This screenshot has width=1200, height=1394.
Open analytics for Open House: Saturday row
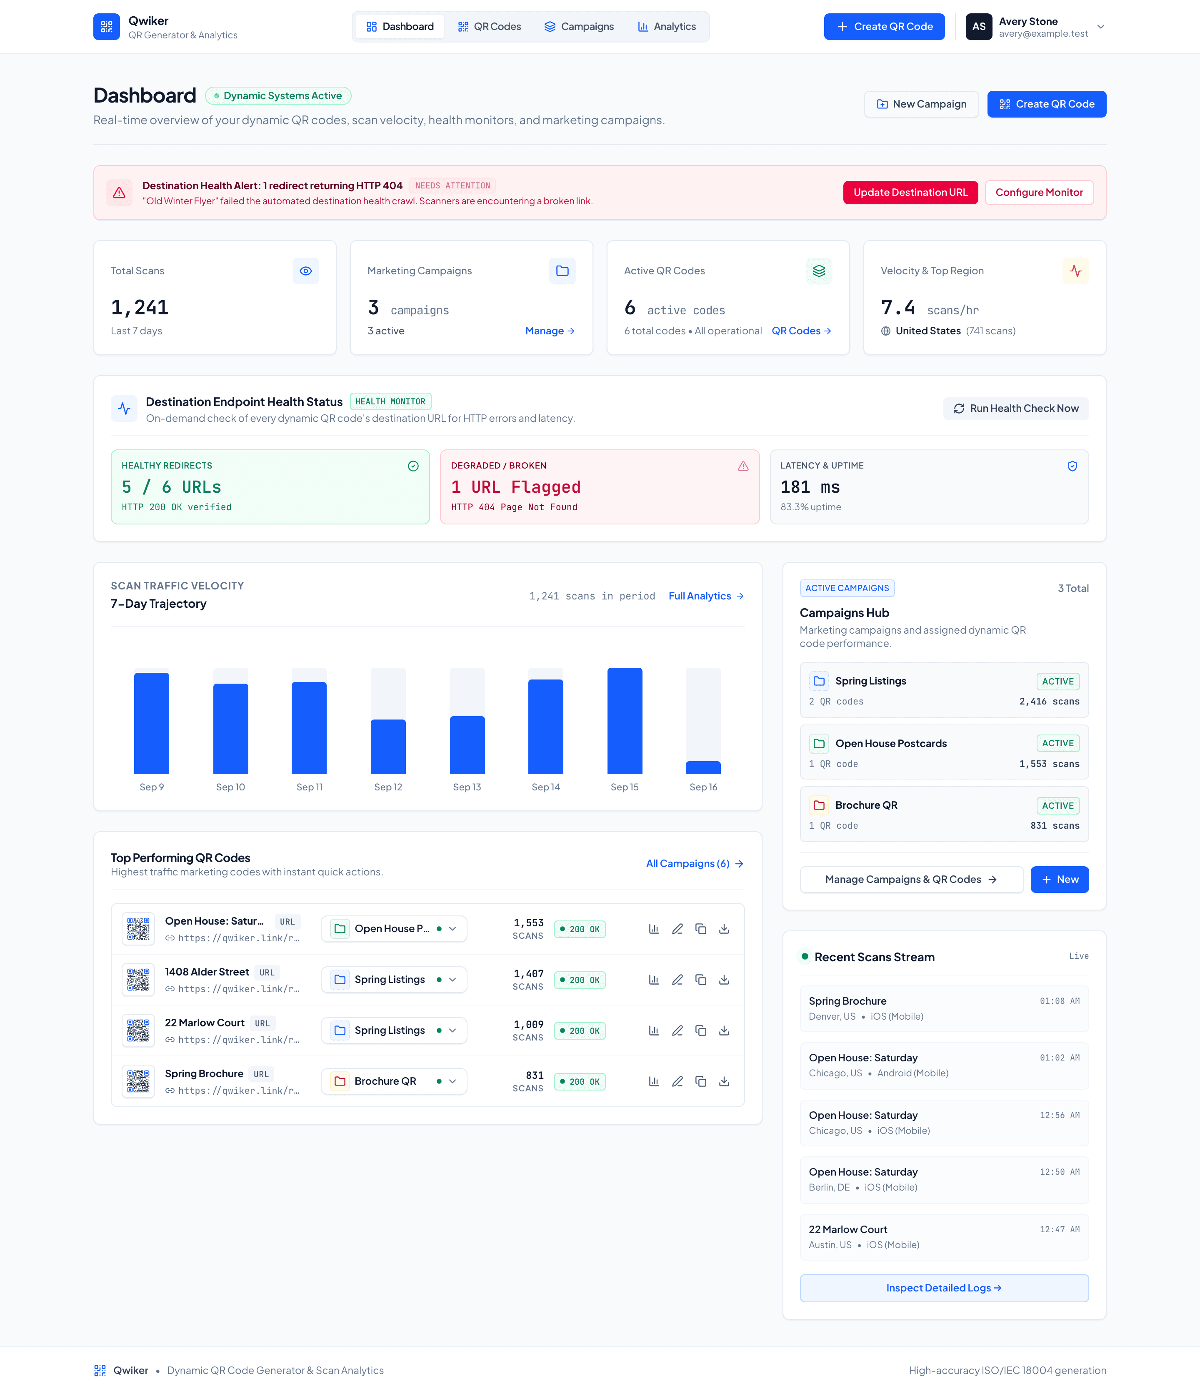(654, 929)
